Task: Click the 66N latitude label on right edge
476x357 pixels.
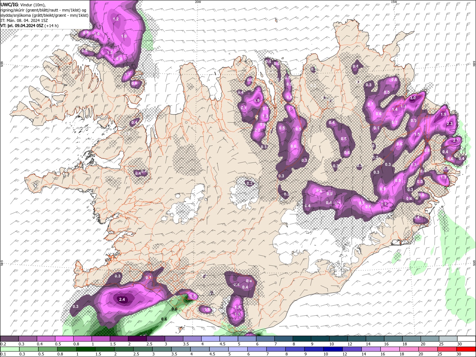Action: pyautogui.click(x=474, y=64)
